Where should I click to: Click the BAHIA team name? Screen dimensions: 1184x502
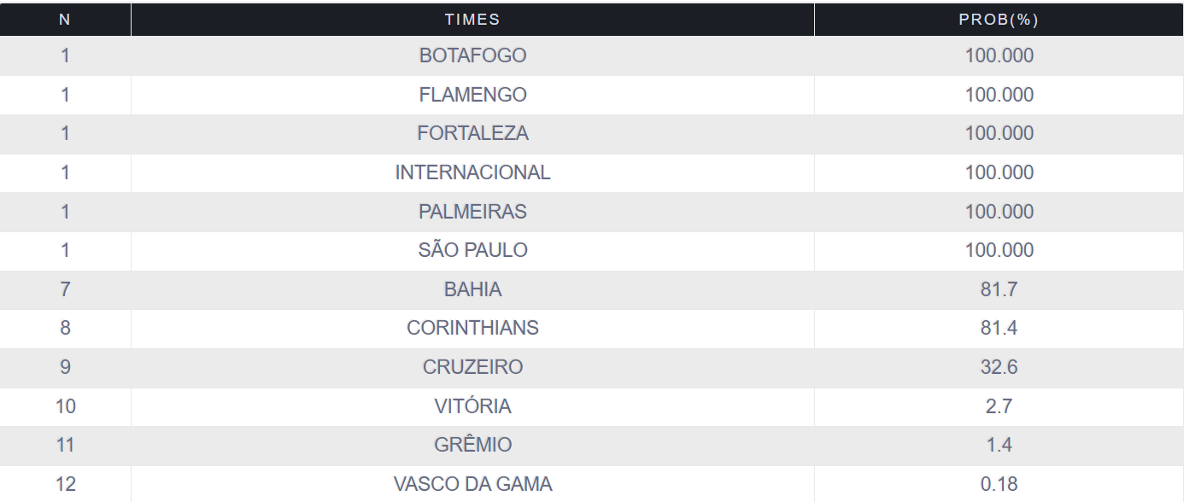472,289
